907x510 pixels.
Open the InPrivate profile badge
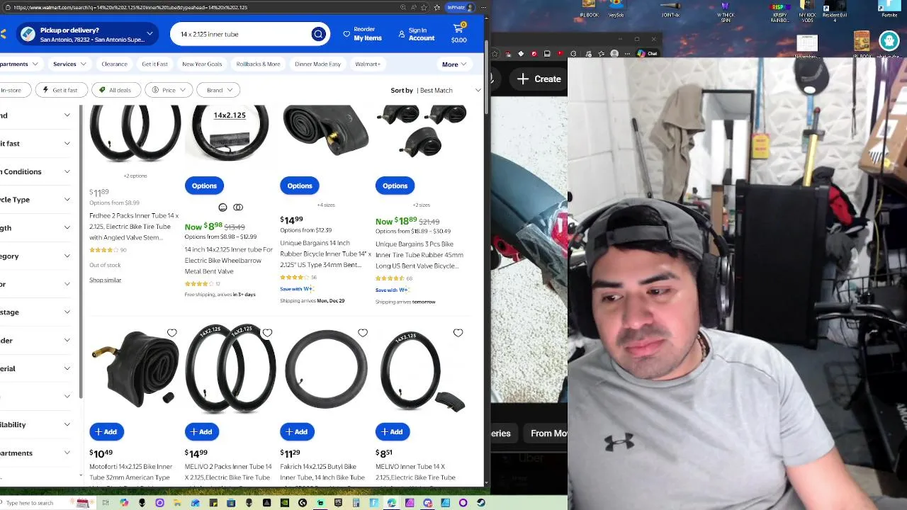460,7
